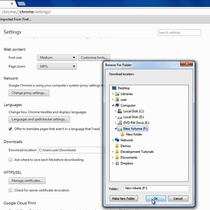Image resolution: width=210 pixels, height=210 pixels.
Task: Expand the Dropbox node
Action: [x=113, y=163]
